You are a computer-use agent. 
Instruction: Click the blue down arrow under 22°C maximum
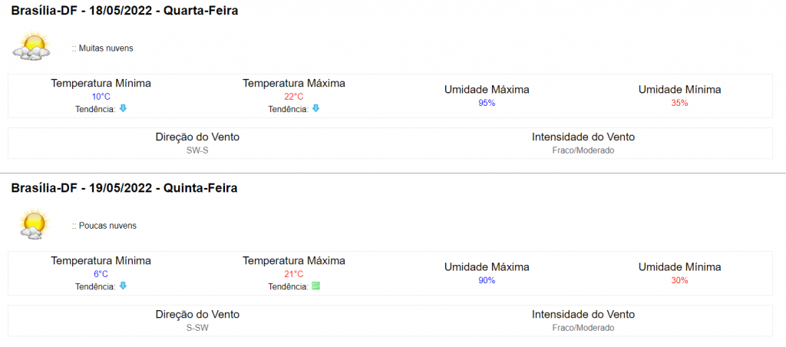click(315, 107)
